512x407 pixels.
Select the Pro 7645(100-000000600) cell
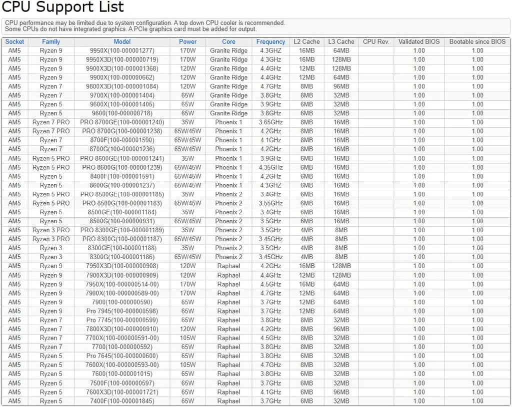point(122,356)
